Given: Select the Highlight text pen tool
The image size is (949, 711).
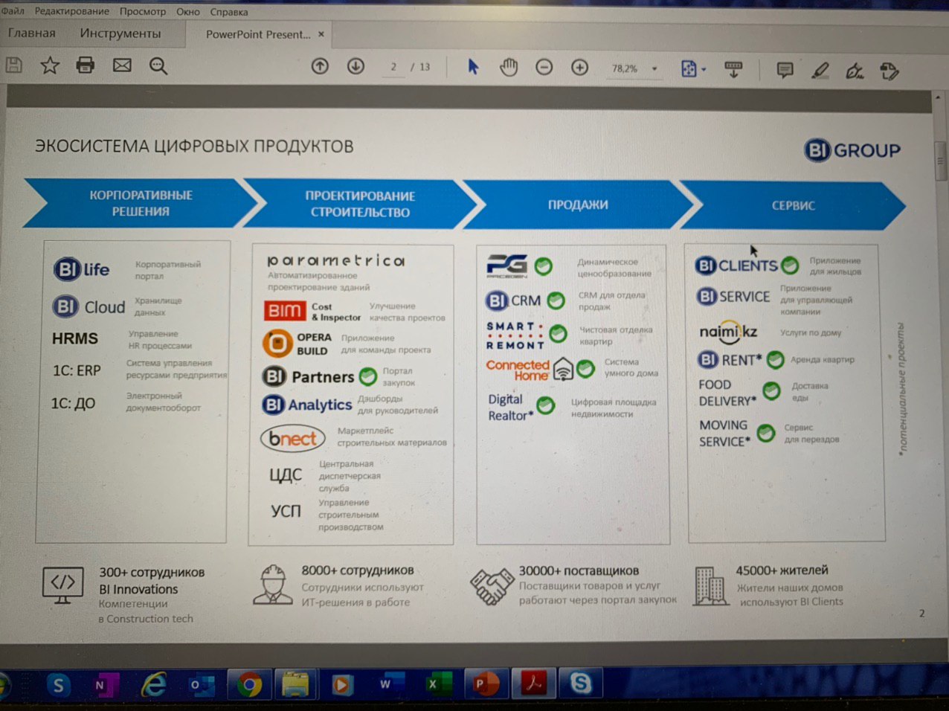Looking at the screenshot, I should click(x=820, y=71).
